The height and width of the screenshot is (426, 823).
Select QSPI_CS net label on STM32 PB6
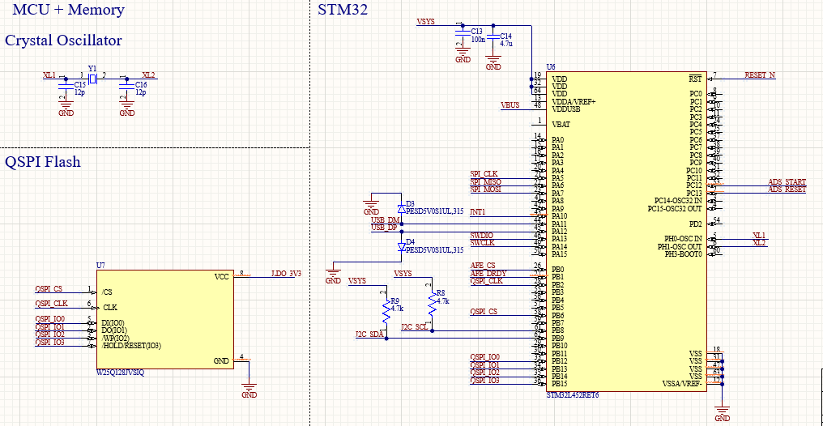pos(484,312)
